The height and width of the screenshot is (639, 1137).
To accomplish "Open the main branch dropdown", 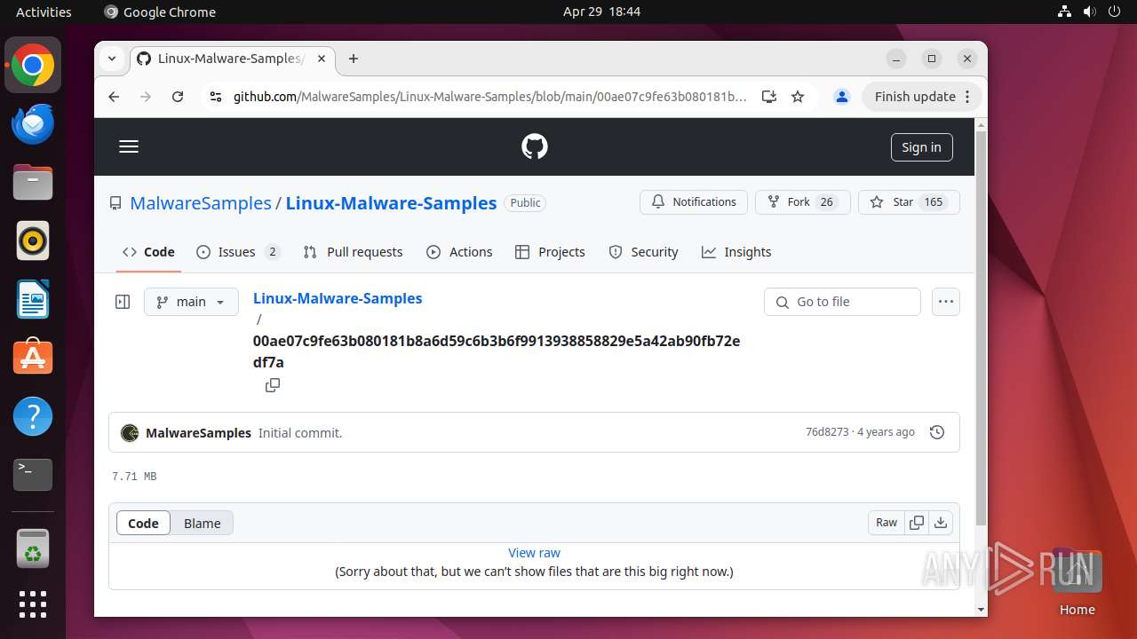I will coord(191,302).
